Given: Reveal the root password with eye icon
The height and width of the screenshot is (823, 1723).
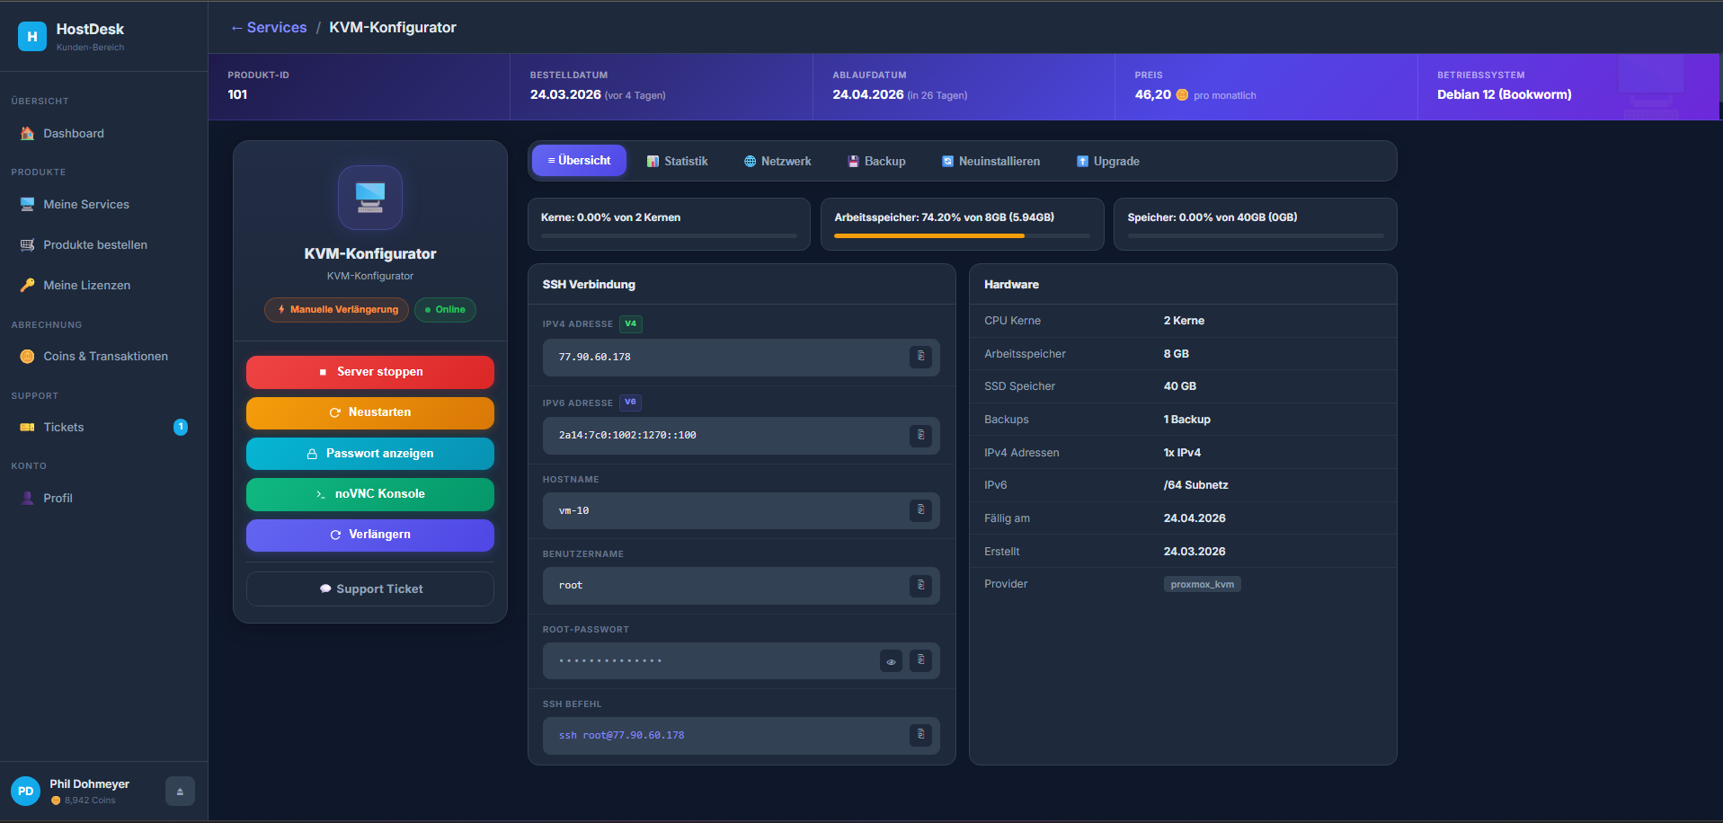Looking at the screenshot, I should click(x=890, y=660).
